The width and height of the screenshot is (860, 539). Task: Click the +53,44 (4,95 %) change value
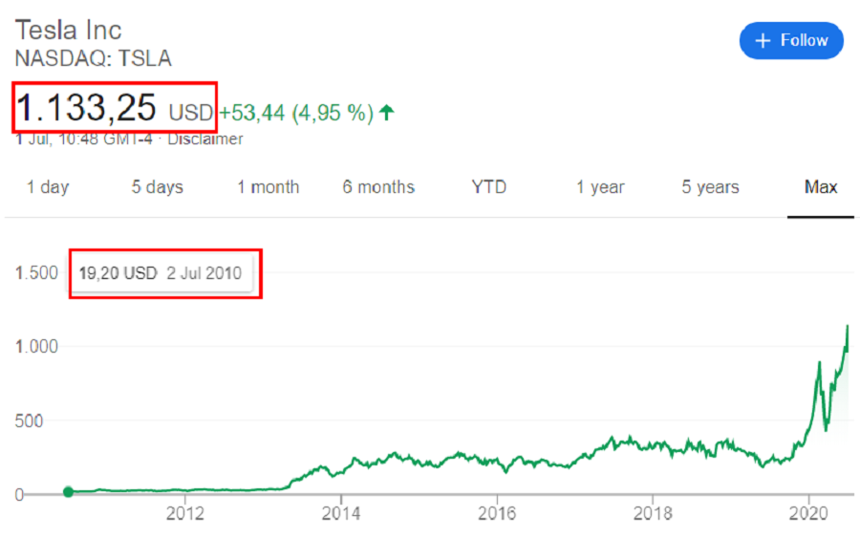[296, 113]
